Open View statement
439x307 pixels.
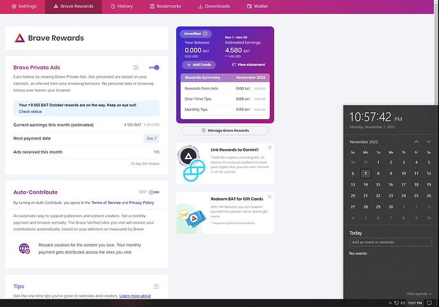click(248, 65)
